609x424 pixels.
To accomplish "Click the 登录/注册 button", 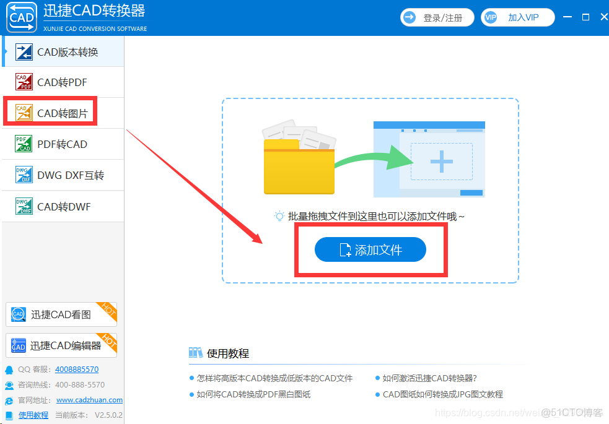I will [437, 17].
